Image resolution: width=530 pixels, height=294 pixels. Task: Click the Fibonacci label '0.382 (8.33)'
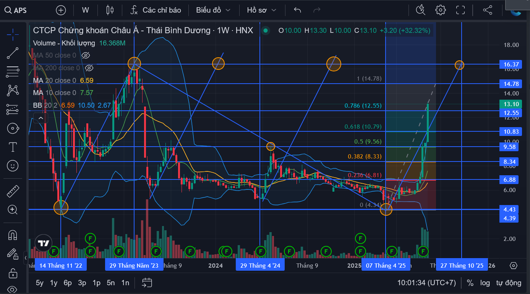coord(365,157)
